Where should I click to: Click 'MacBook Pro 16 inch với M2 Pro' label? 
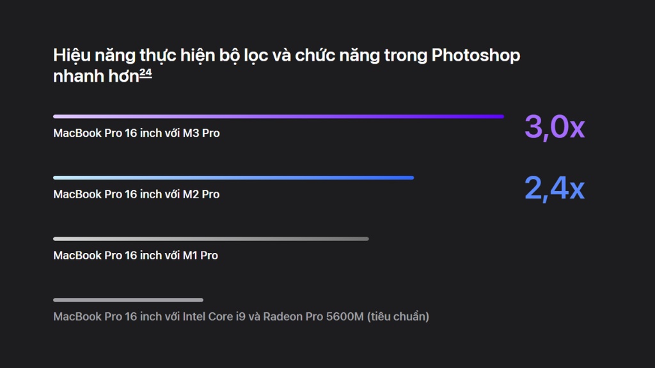click(136, 194)
